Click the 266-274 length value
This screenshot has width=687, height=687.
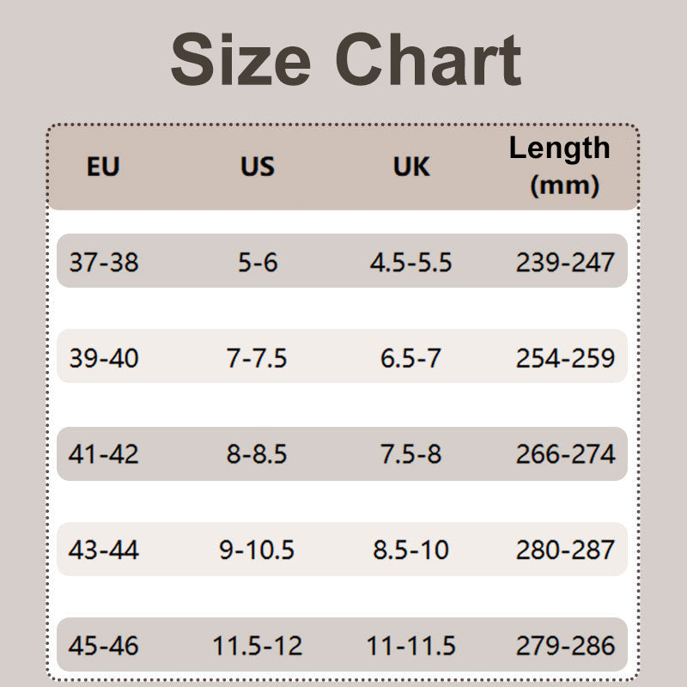pos(565,453)
